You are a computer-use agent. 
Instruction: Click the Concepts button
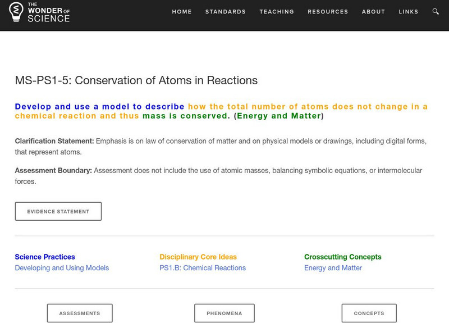369,313
